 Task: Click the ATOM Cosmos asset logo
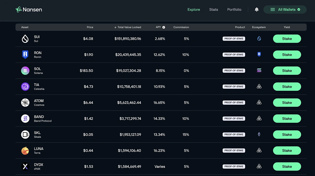(25, 103)
